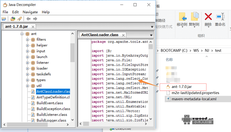Click the code panel vertical scrollbar thumb
231x132 pixels.
[x=150, y=47]
